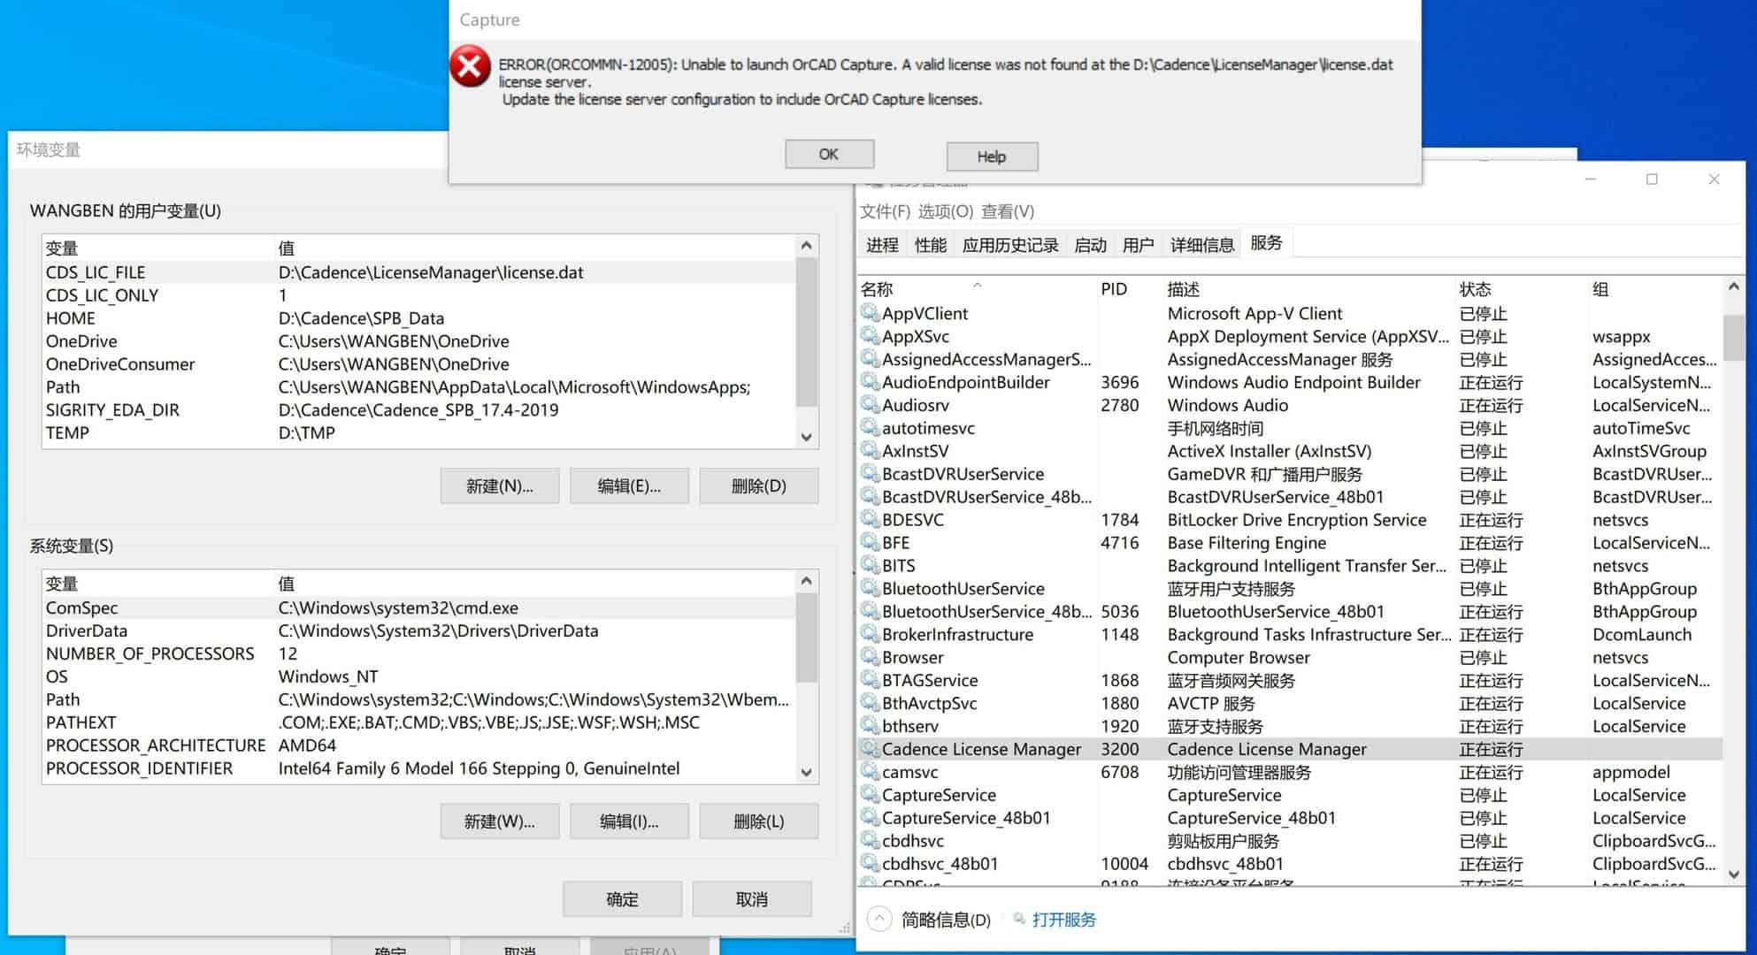
Task: Click OK in the Capture error dialog
Action: tap(829, 155)
